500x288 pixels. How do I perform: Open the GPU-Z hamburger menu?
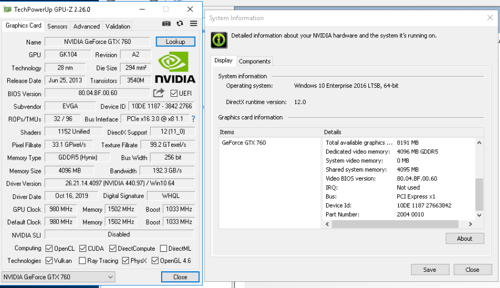(193, 23)
